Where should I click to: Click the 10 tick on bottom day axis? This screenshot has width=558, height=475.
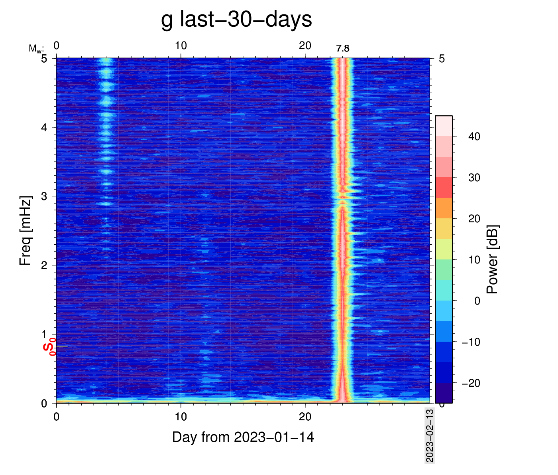click(x=181, y=417)
